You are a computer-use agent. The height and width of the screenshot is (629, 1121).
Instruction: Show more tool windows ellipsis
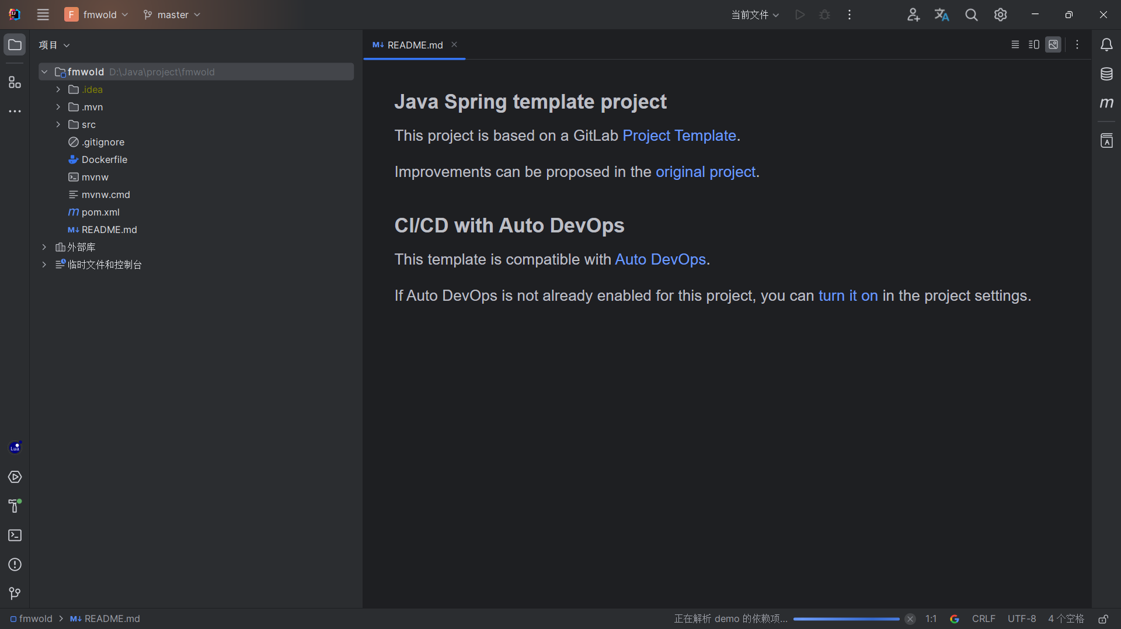click(15, 111)
